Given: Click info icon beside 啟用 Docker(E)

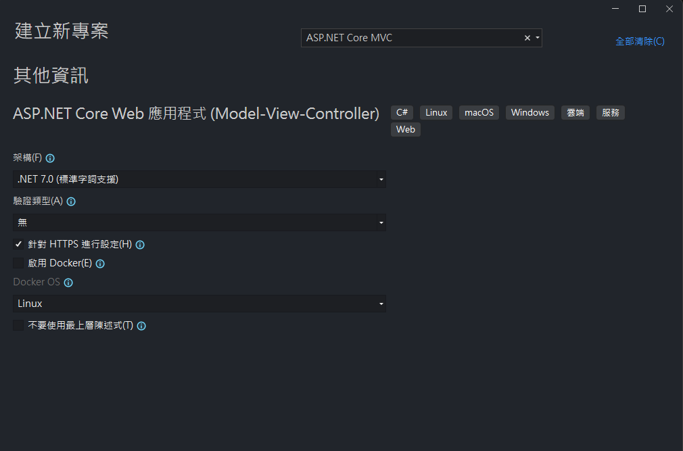Looking at the screenshot, I should (x=100, y=264).
